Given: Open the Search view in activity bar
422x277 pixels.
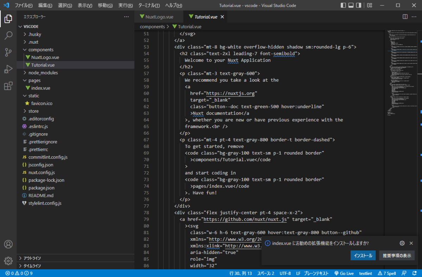Looking at the screenshot, I should 8,36.
